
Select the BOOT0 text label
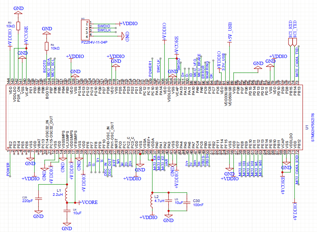(x=45, y=66)
